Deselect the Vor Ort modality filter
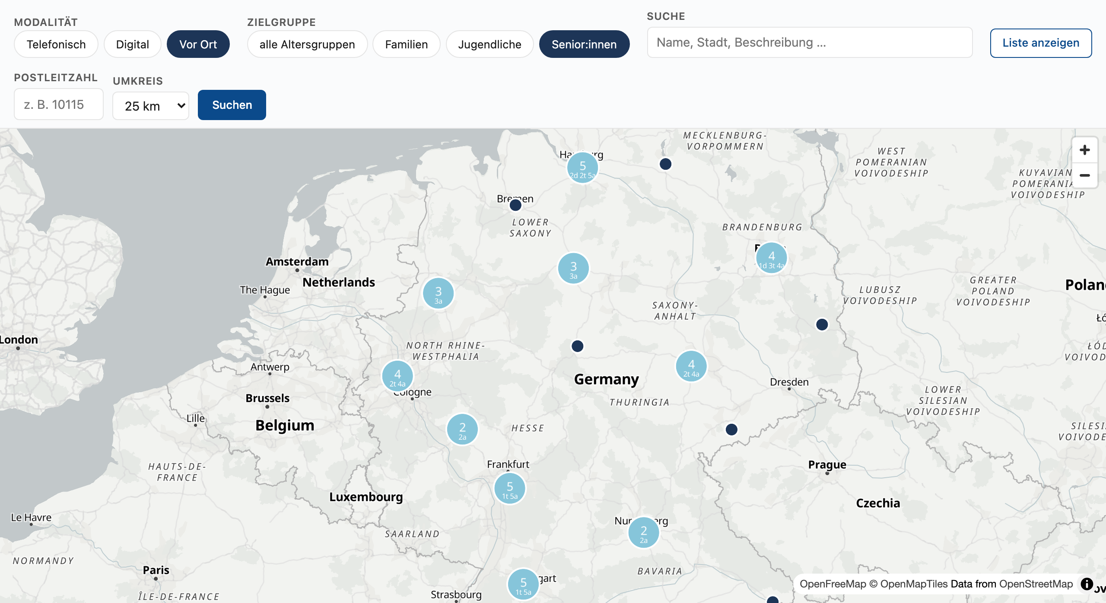The width and height of the screenshot is (1106, 603). [198, 44]
